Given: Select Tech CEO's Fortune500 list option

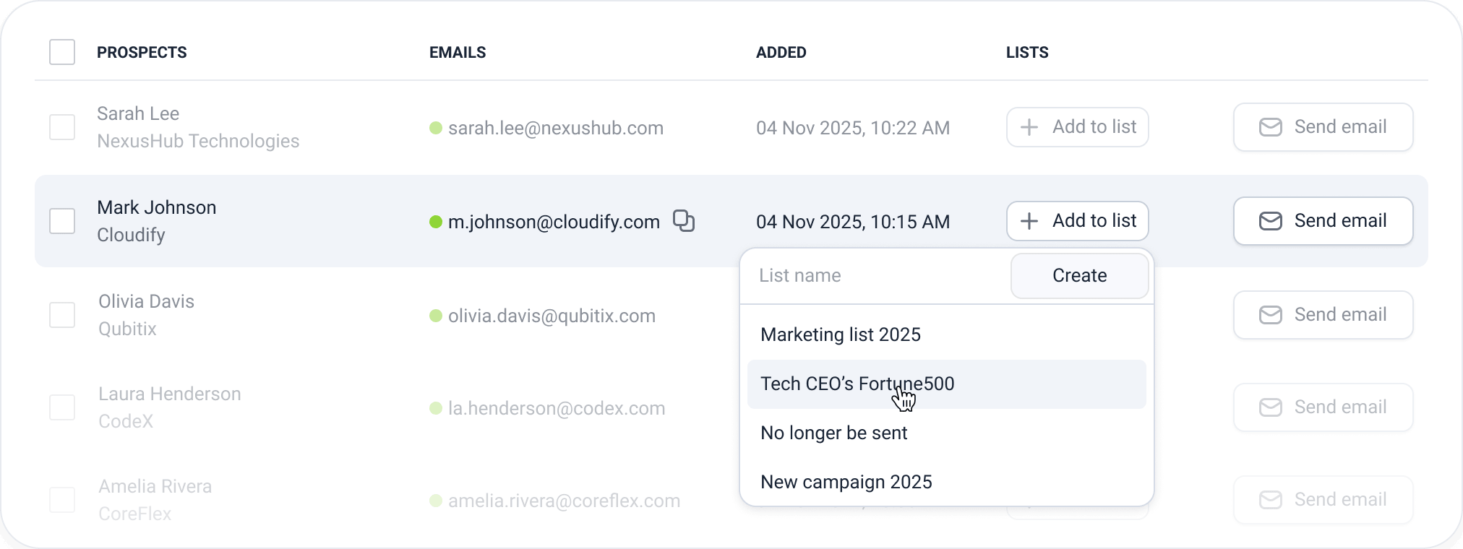Looking at the screenshot, I should point(857,384).
